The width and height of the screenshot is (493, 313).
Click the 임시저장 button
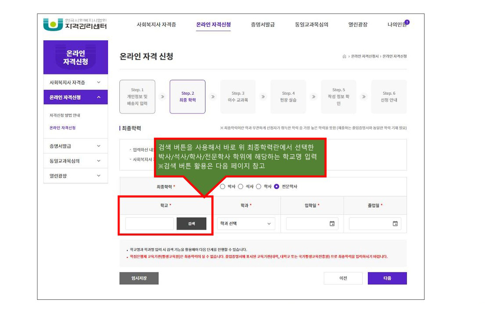(139, 278)
